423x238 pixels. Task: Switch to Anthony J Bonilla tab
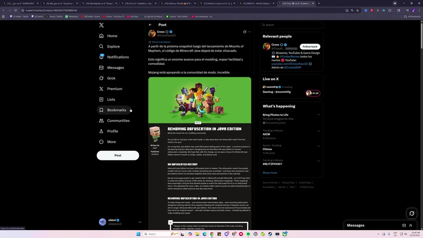pos(178,3)
